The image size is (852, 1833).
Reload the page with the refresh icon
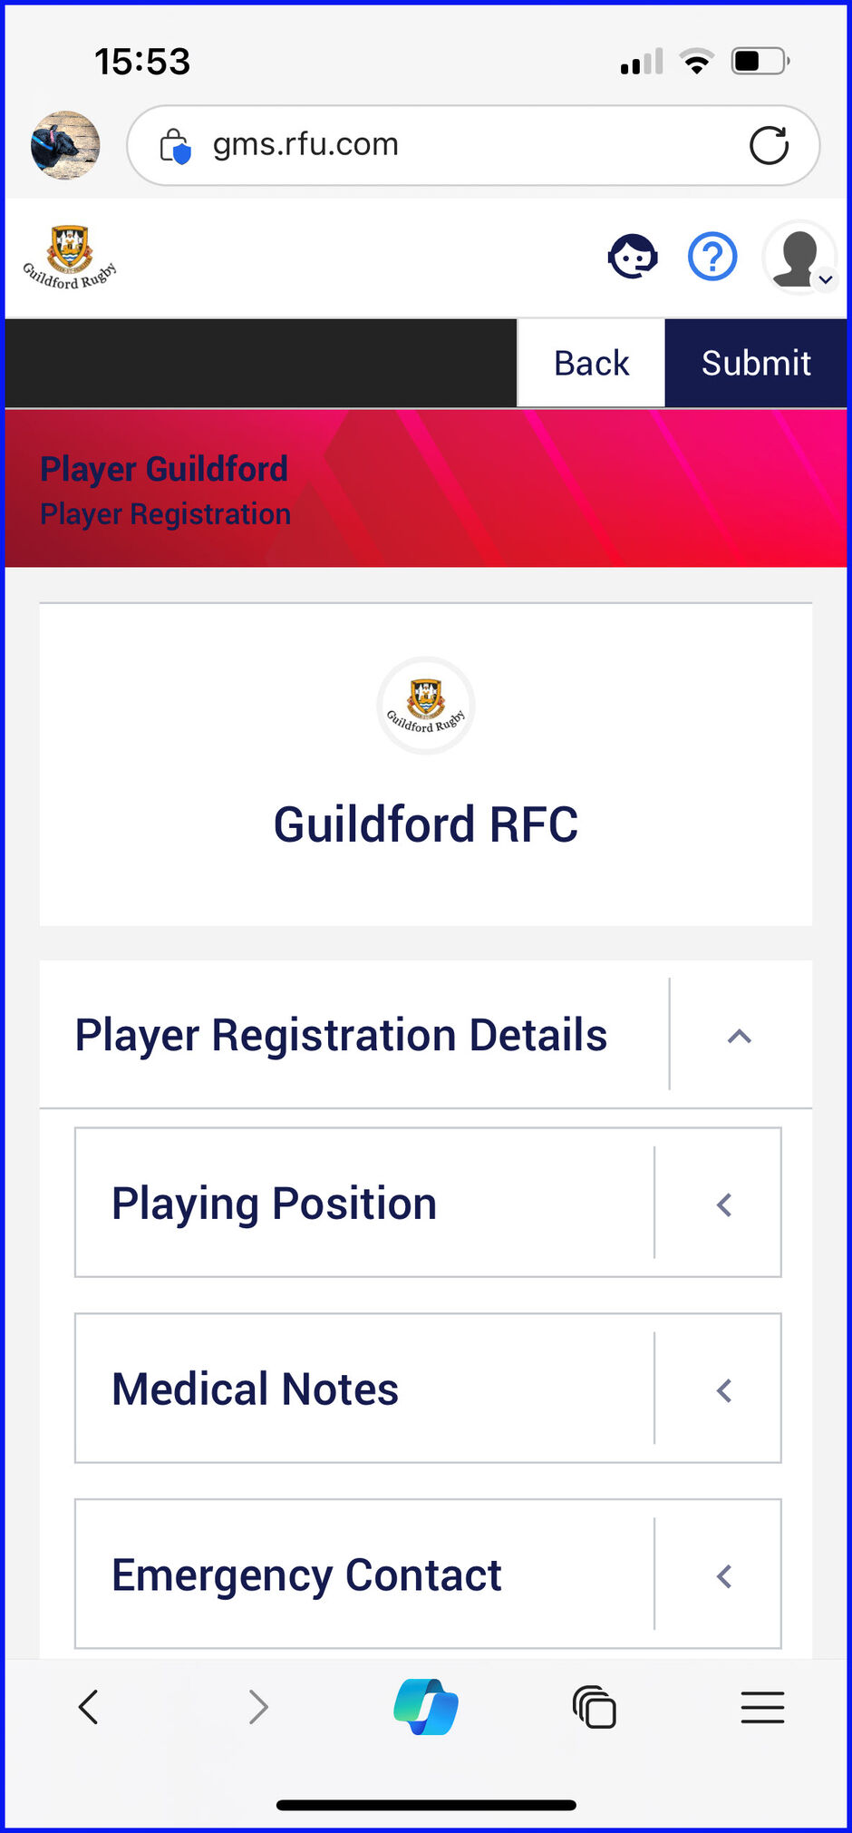tap(769, 145)
